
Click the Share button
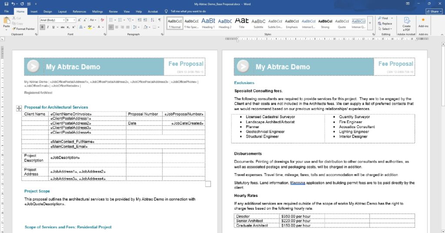click(432, 11)
